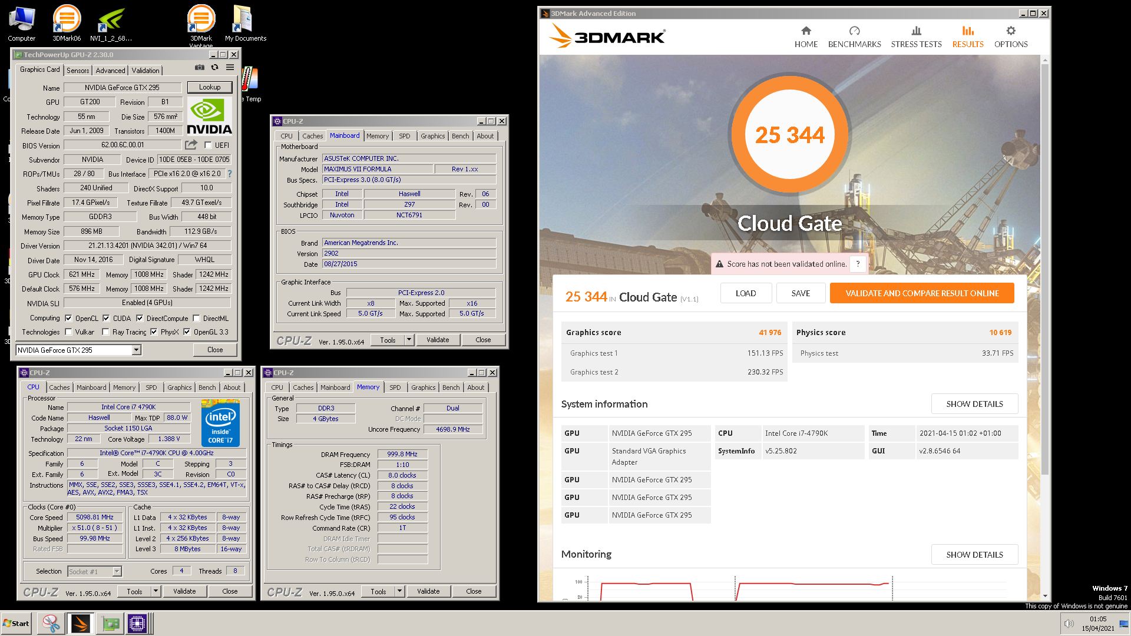Open the 3DMark Vantage desktop shortcut
The height and width of the screenshot is (636, 1131).
[201, 26]
